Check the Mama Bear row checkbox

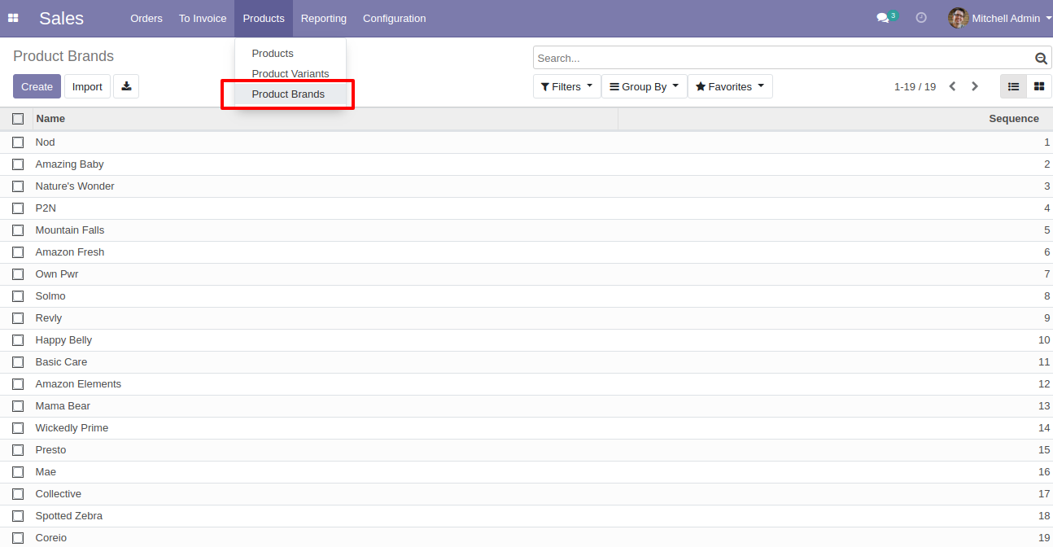coord(18,406)
